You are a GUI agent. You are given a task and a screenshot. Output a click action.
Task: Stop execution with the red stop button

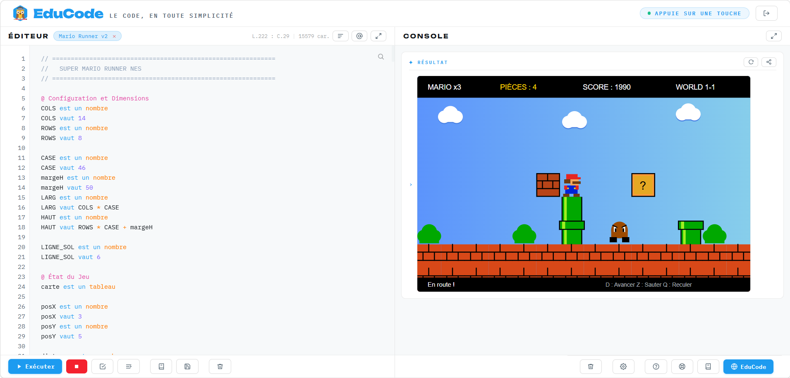click(x=77, y=366)
